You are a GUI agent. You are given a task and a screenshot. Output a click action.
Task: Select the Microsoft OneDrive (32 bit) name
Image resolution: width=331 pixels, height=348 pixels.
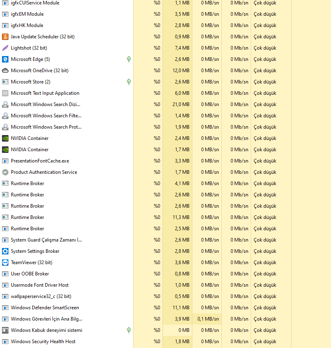[40, 71]
